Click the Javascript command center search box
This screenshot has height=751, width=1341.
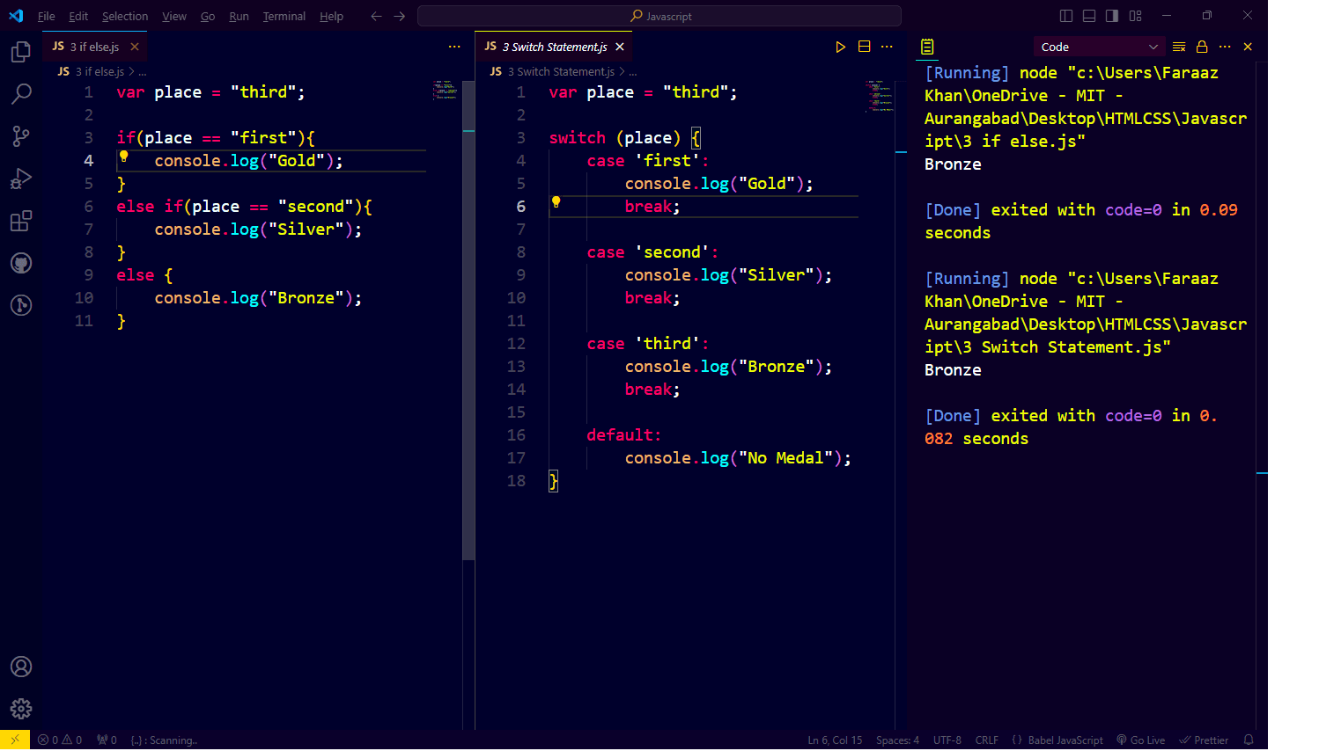click(x=659, y=16)
